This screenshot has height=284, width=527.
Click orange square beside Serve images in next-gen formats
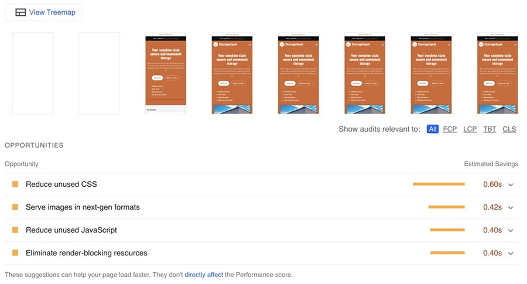(x=15, y=207)
